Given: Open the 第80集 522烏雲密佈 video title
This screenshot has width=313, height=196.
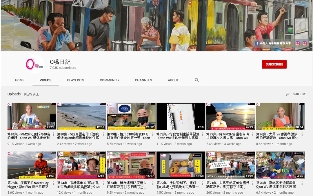Looking at the screenshot, I should (78, 136).
